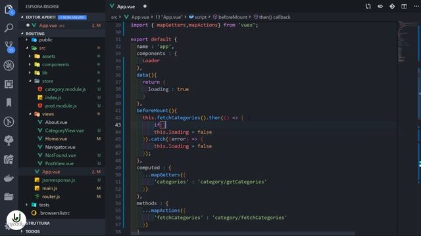Screen dimensions: 421x236
Task: Open the tree-shaped activity bar icon
Action: pos(9,140)
